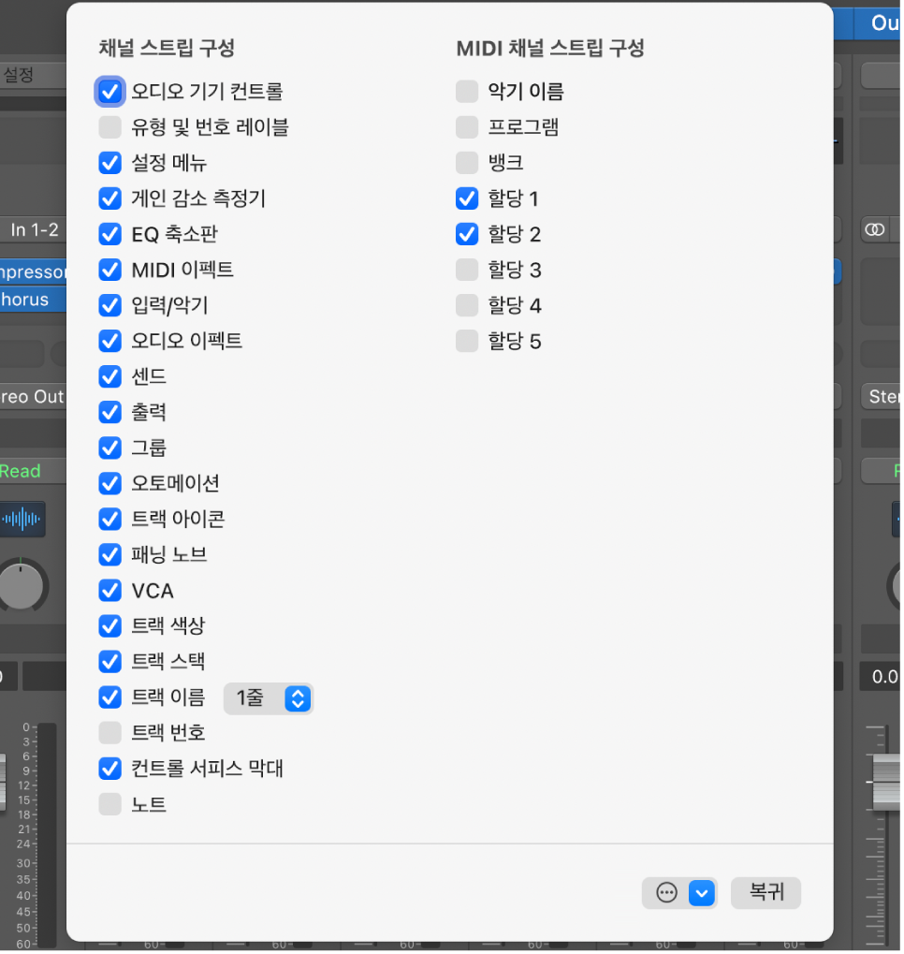
Task: Open the ellipsis action menu icon
Action: pos(666,892)
